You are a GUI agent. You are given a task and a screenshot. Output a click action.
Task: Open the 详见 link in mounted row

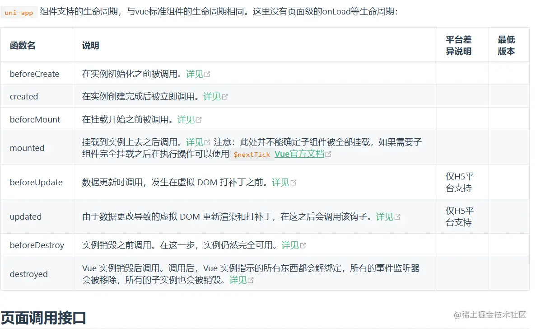tap(198, 142)
